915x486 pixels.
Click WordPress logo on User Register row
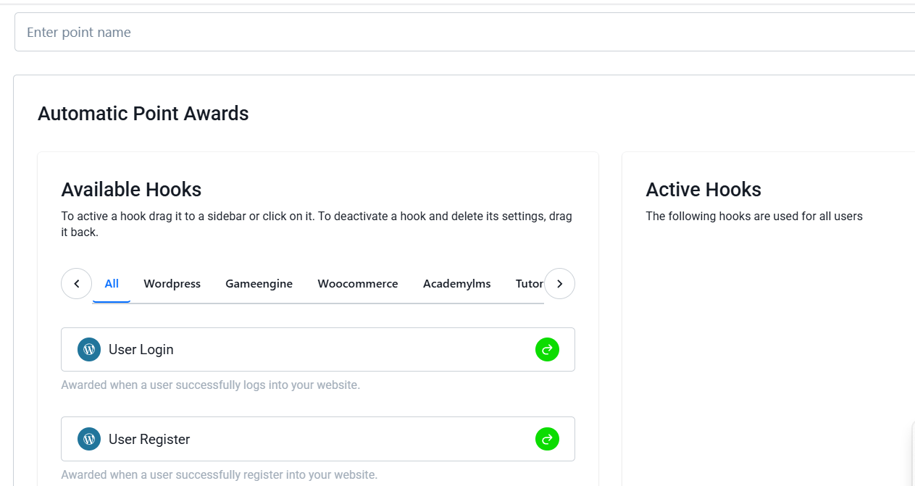pyautogui.click(x=89, y=439)
